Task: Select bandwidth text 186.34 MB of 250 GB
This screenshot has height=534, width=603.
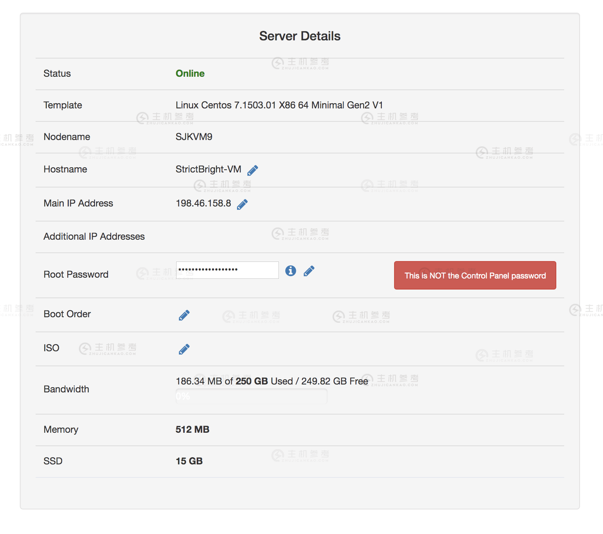Action: [x=222, y=381]
